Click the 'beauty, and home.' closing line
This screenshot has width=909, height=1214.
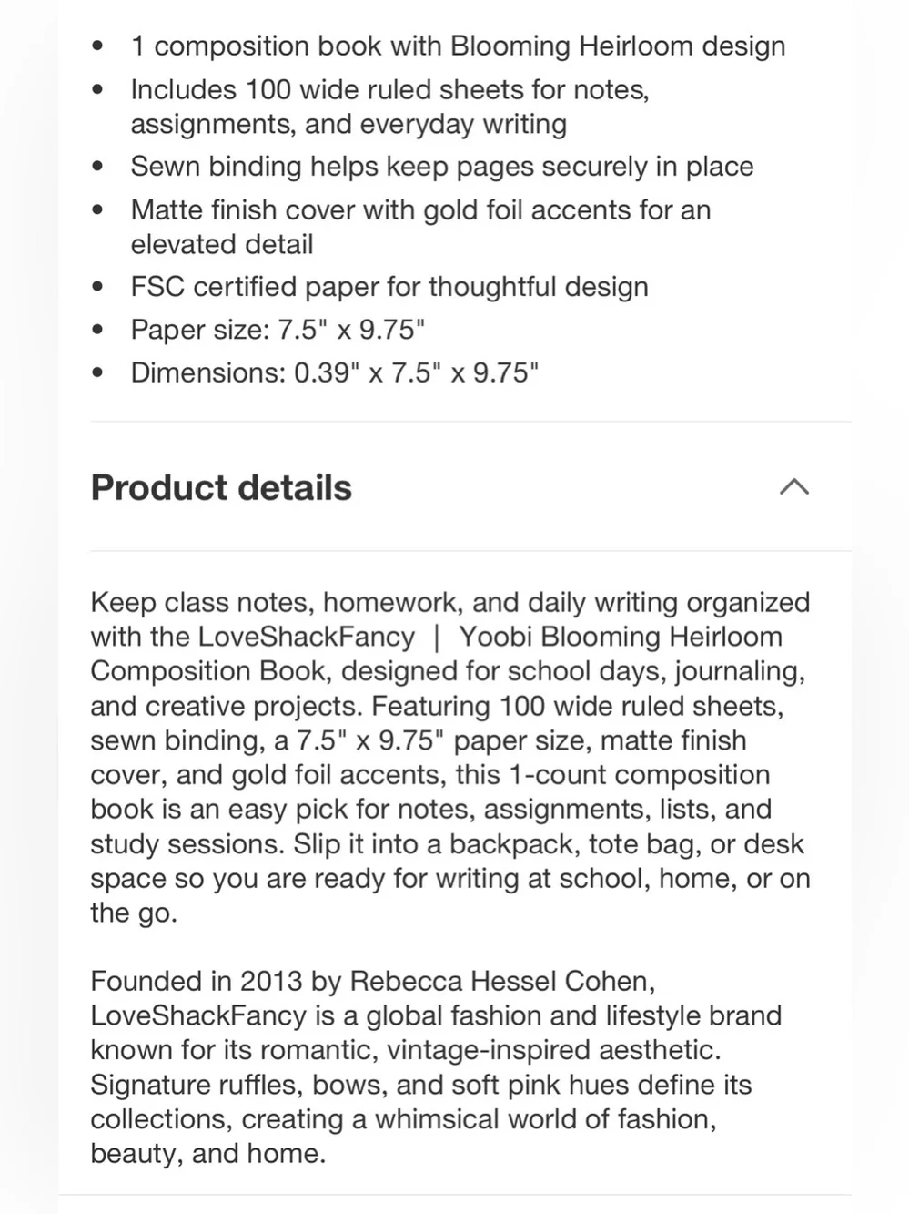coord(207,1153)
